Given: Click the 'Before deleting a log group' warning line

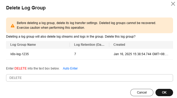Looking at the screenshot, I should coord(86,23).
